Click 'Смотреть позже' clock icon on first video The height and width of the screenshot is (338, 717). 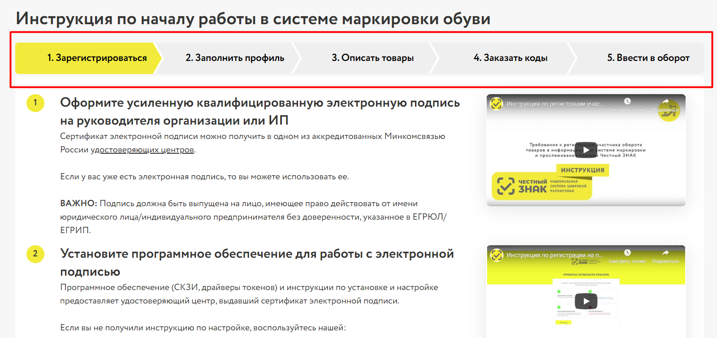point(627,101)
